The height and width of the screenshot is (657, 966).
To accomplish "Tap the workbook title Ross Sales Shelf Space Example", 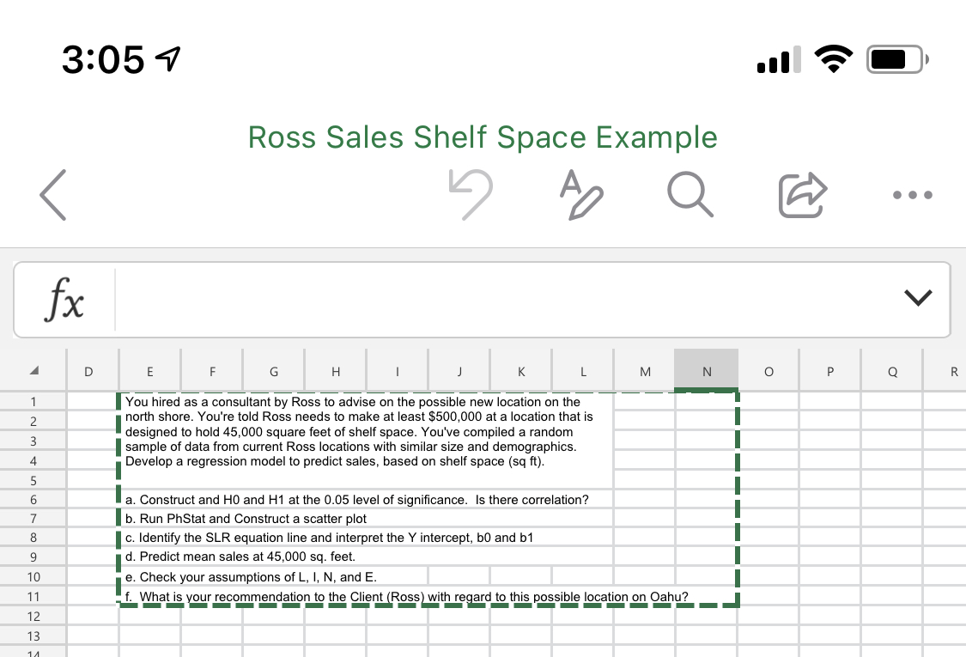I will click(483, 137).
